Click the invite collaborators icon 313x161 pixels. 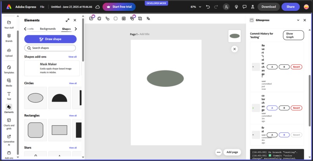(x=226, y=7)
